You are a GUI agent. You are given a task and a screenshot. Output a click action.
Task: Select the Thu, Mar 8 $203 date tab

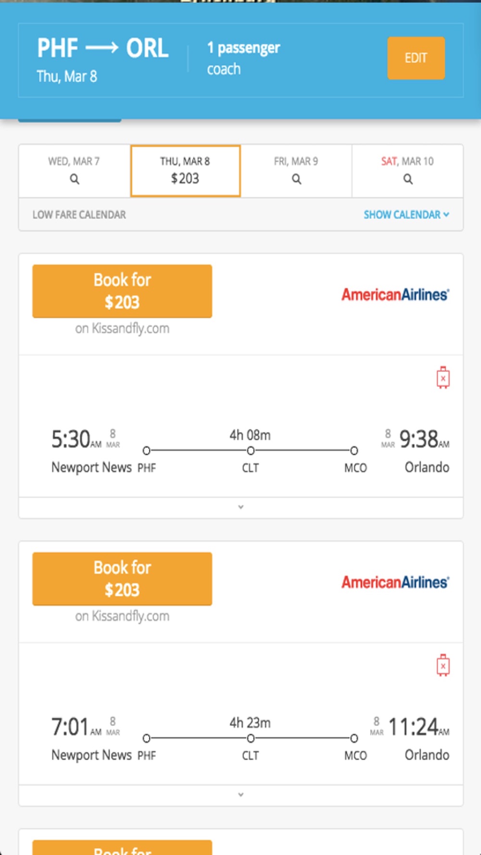point(186,171)
